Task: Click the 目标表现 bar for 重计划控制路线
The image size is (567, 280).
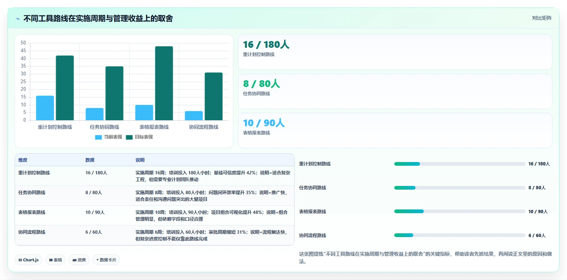Action: click(65, 88)
